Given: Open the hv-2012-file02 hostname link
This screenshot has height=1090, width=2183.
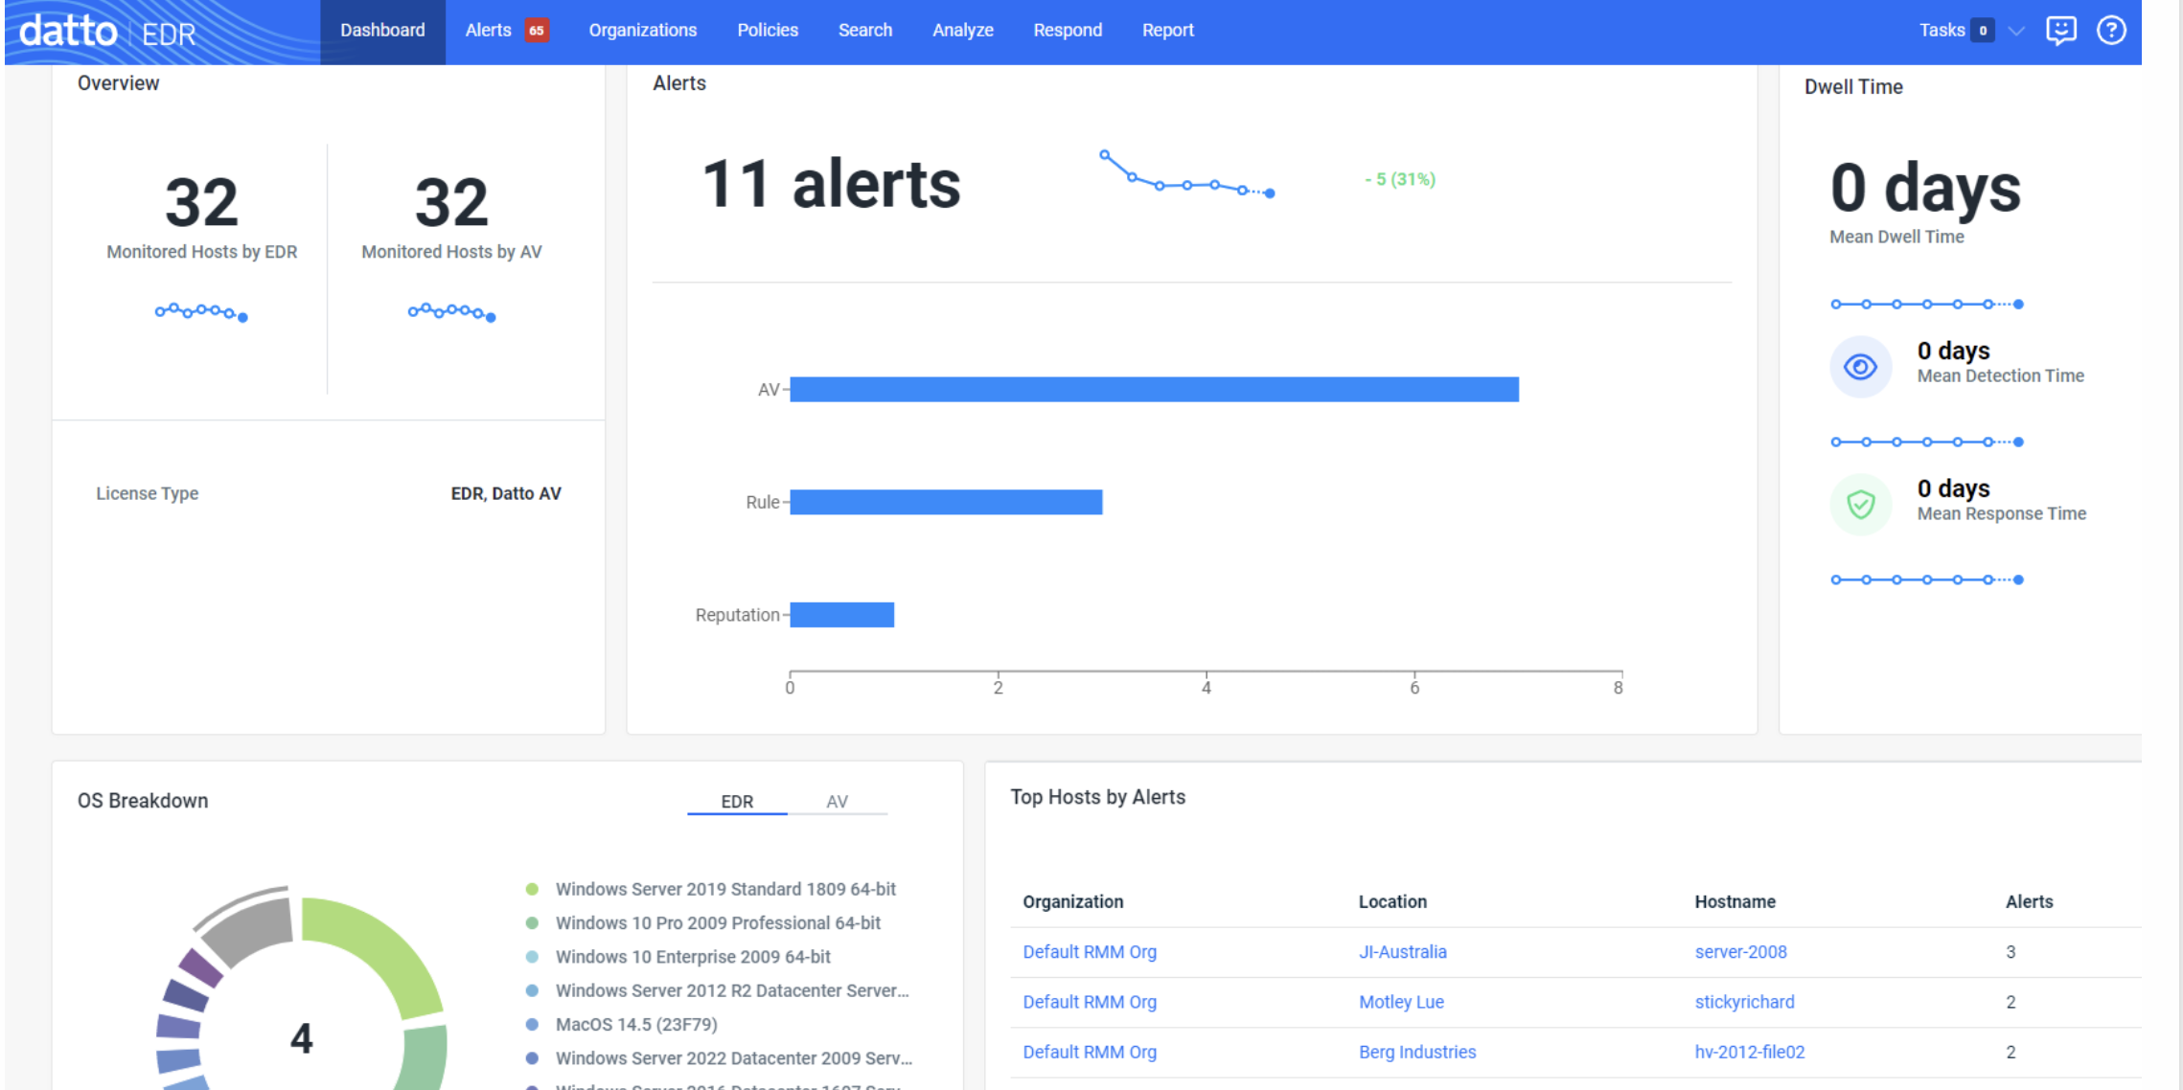Looking at the screenshot, I should click(x=1750, y=1052).
